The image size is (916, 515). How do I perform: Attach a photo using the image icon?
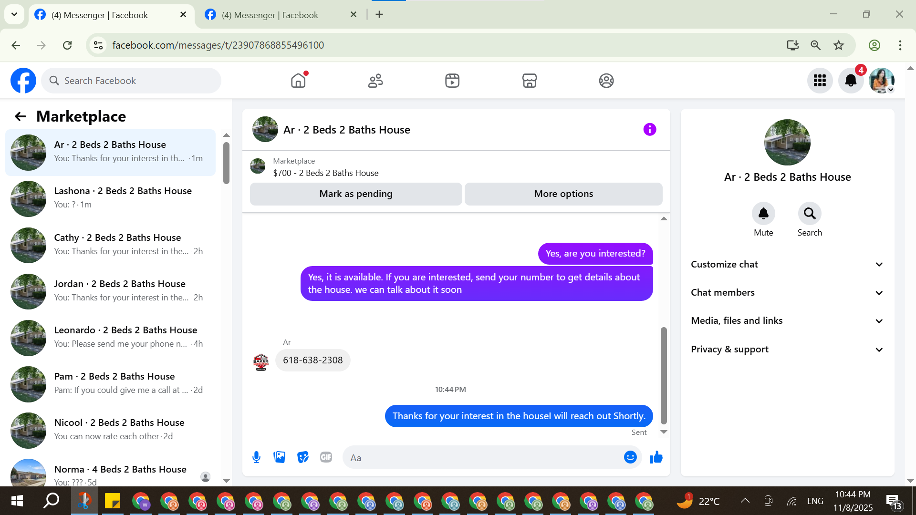(279, 457)
